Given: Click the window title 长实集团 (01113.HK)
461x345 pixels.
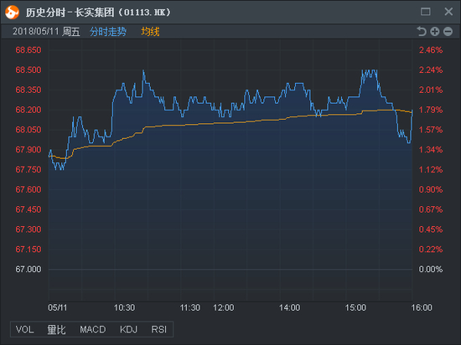Looking at the screenshot, I should [x=122, y=13].
